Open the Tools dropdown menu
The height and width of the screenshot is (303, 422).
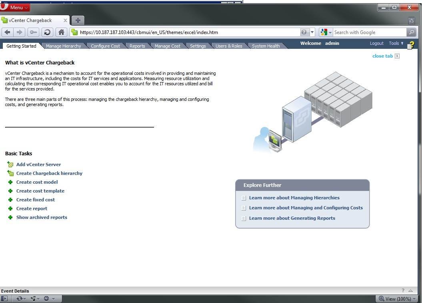point(396,43)
